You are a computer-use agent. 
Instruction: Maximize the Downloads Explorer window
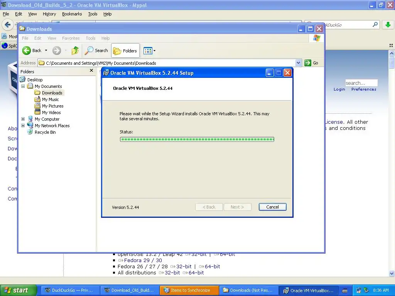(x=310, y=29)
